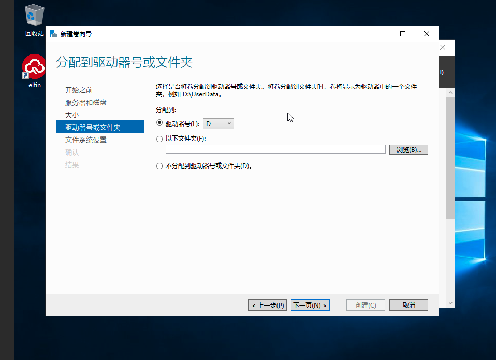Screen dimensions: 496x360
Task: Maximize the New Volume Wizard window
Action: (x=403, y=34)
